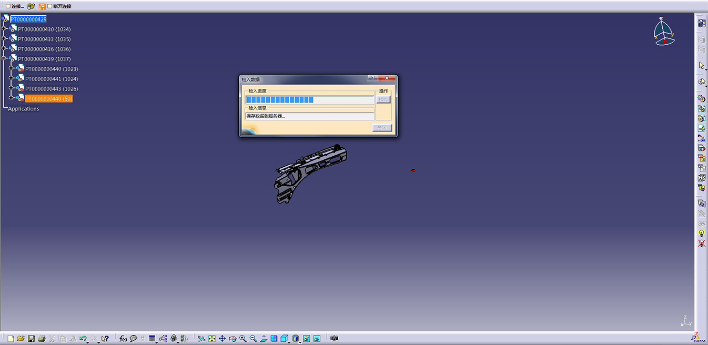
Task: Expand the PT0000000443 (1026) node
Action: pyautogui.click(x=12, y=88)
